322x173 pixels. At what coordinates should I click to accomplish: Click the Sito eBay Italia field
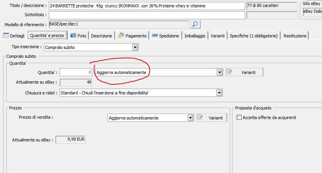point(312,12)
